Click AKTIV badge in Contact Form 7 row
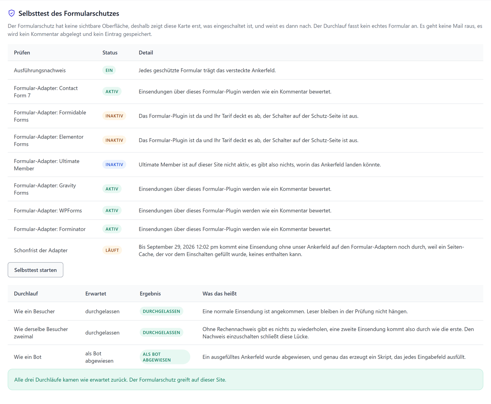Screen dimensions: 491x404 pos(112,91)
